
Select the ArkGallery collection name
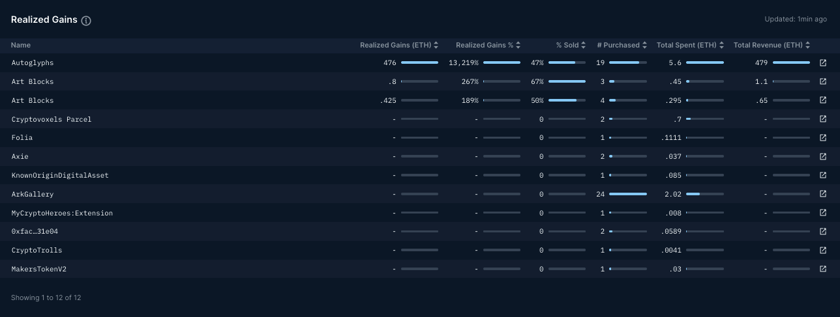33,194
